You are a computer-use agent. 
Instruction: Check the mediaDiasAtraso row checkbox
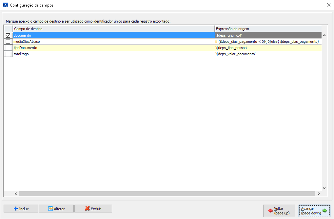pos(8,42)
